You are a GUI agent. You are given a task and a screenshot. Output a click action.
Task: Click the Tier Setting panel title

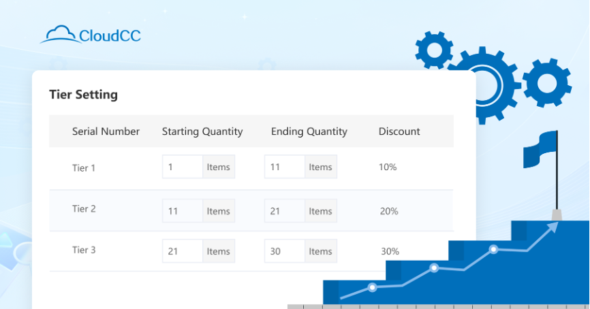point(83,95)
